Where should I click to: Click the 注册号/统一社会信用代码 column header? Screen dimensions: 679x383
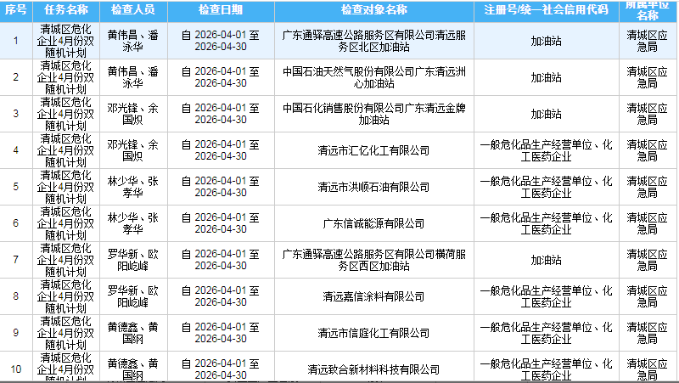547,11
